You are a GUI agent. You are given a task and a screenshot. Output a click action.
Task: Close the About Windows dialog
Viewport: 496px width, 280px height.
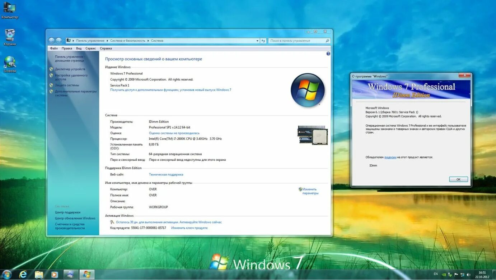coord(464,75)
